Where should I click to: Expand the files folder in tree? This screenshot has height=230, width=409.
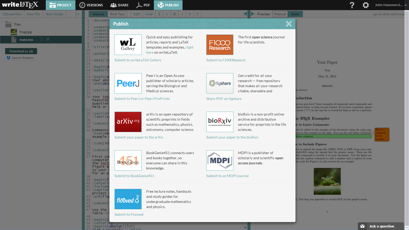click(9, 24)
